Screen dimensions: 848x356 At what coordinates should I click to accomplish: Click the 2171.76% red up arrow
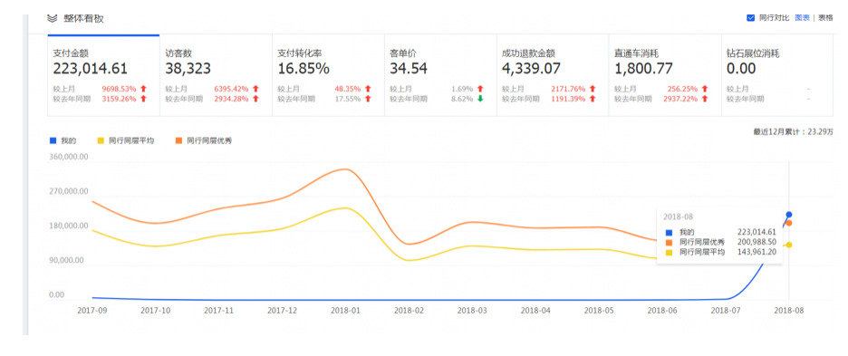point(593,88)
